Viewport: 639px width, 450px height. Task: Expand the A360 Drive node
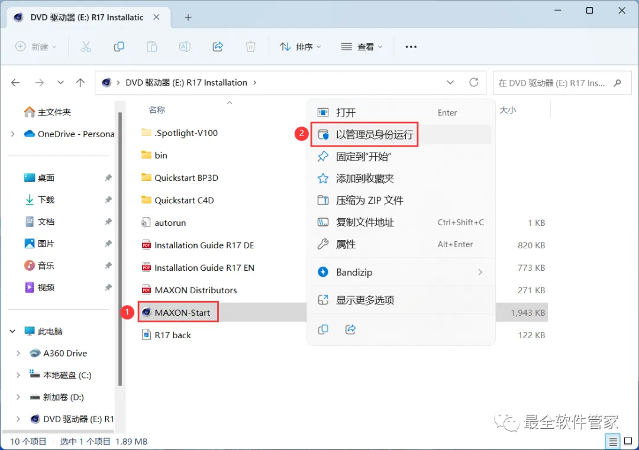pyautogui.click(x=18, y=353)
